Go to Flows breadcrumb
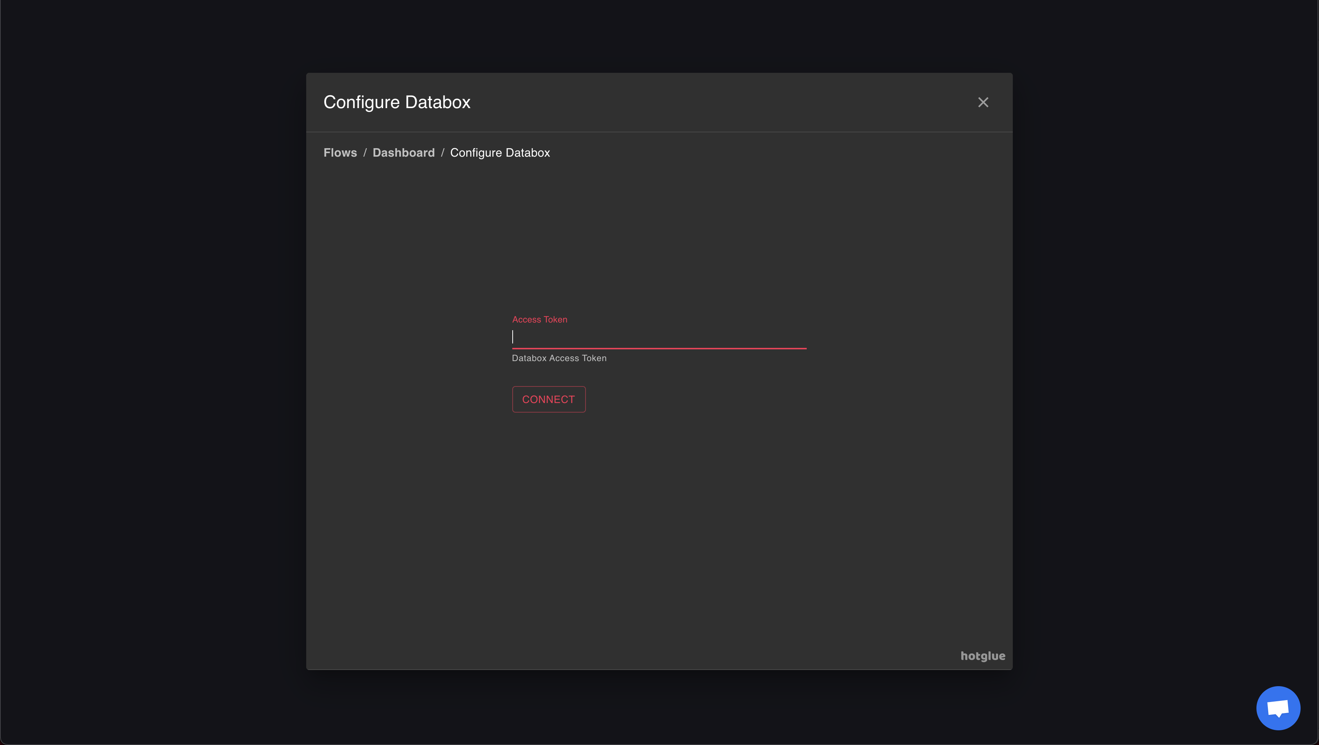 340,153
